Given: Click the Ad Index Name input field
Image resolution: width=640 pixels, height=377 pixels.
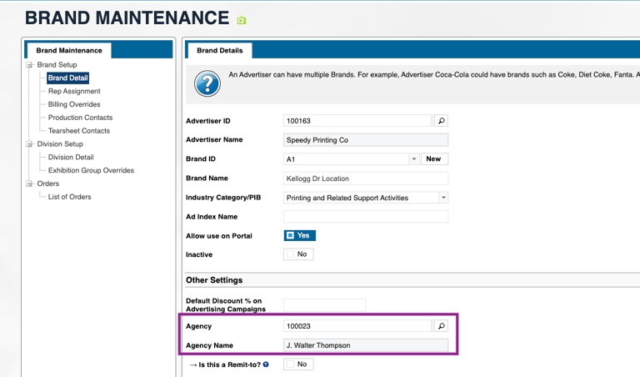Looking at the screenshot, I should coord(366,217).
